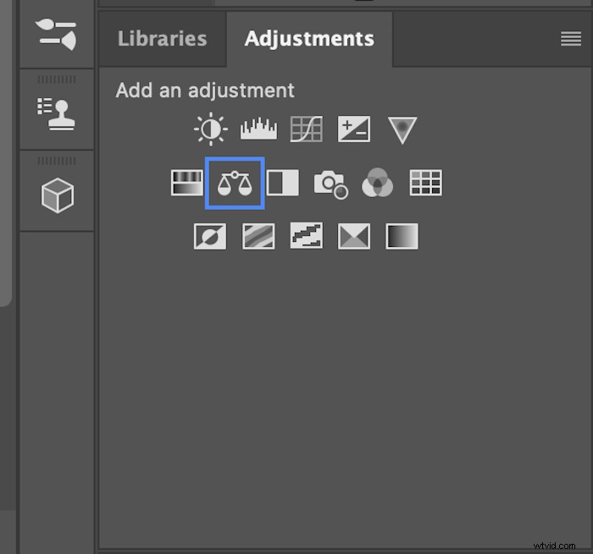Open the Adjustments panel options menu

pyautogui.click(x=571, y=39)
